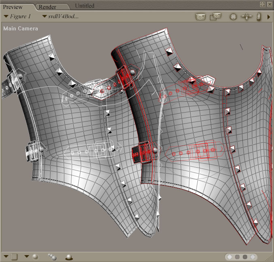
Task: Open the svdlV4Bod... actor dropdown
Action: (60, 17)
